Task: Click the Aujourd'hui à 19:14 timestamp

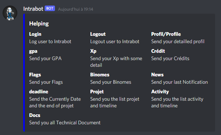Action: (76, 9)
